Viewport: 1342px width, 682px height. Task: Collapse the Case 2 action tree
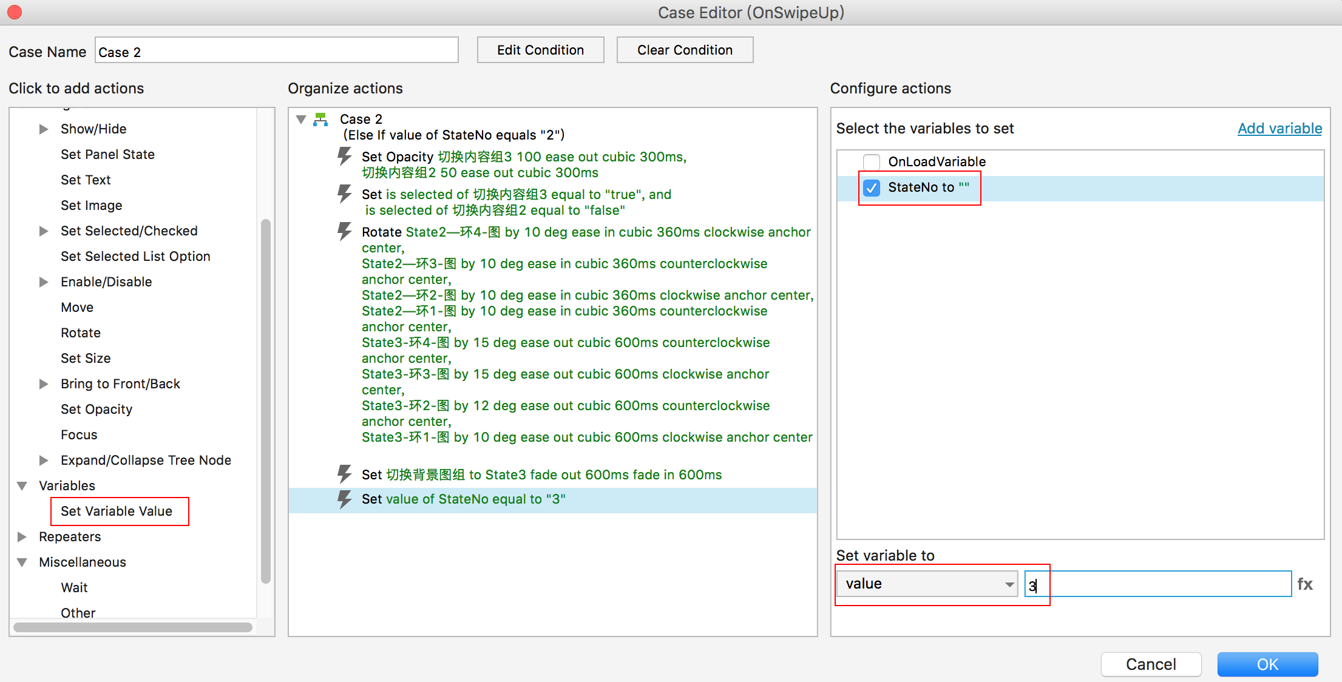301,120
